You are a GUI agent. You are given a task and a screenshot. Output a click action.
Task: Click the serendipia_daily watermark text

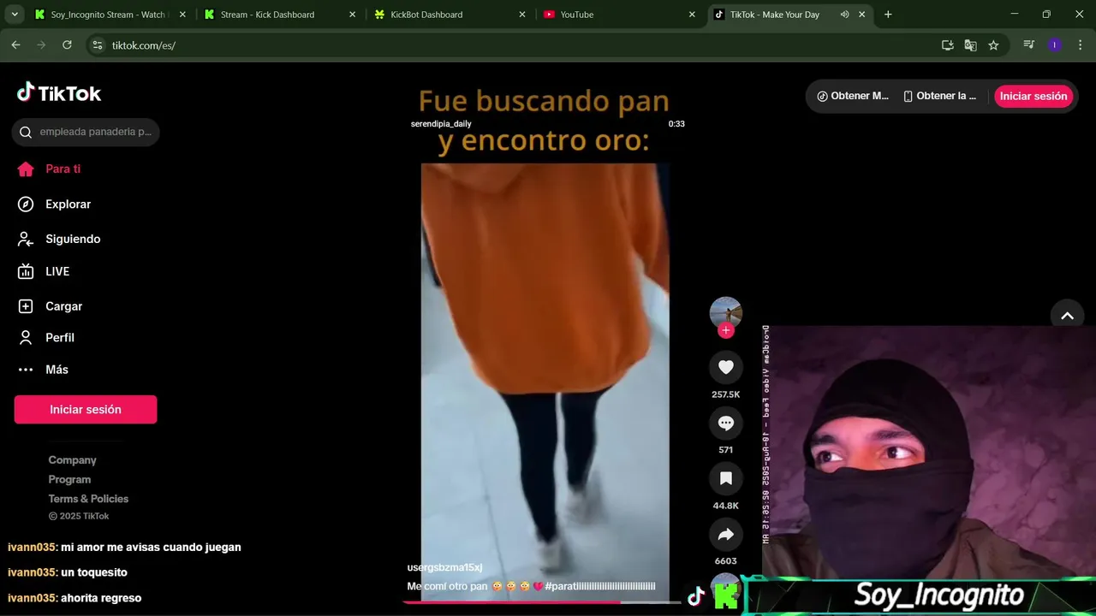pos(441,124)
